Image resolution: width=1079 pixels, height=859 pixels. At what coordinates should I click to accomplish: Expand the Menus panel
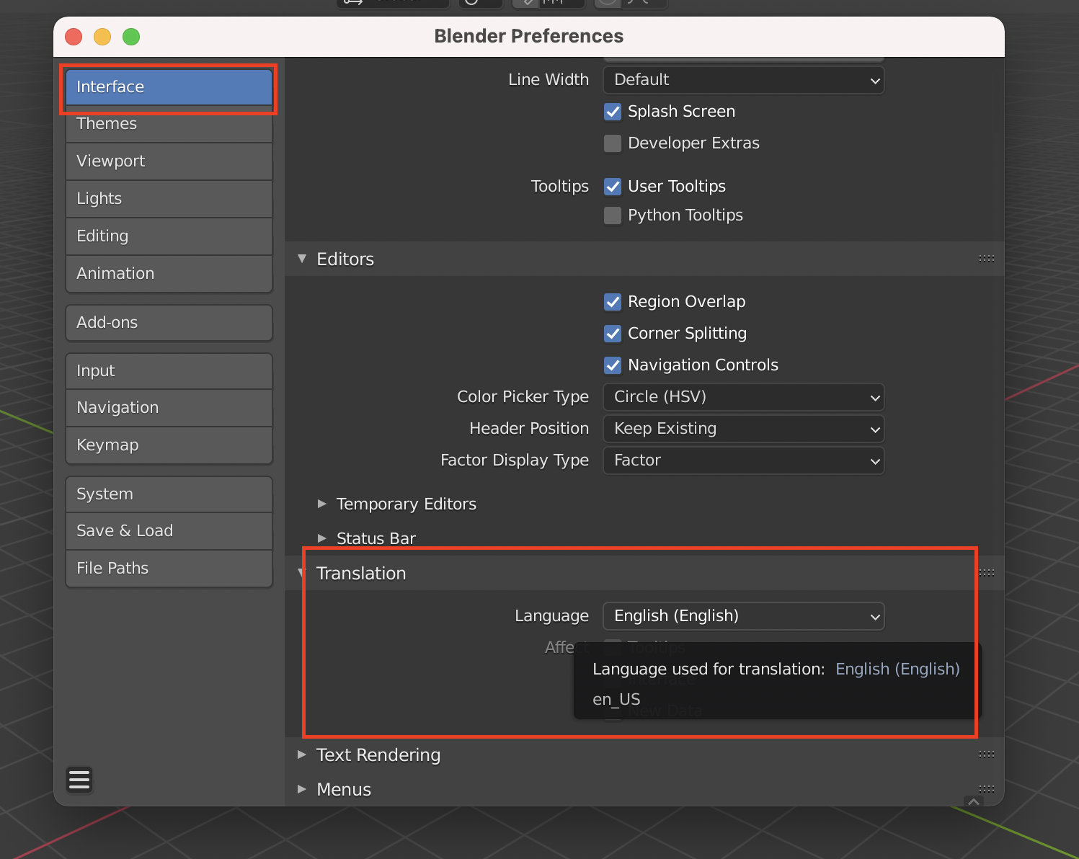pos(302,789)
